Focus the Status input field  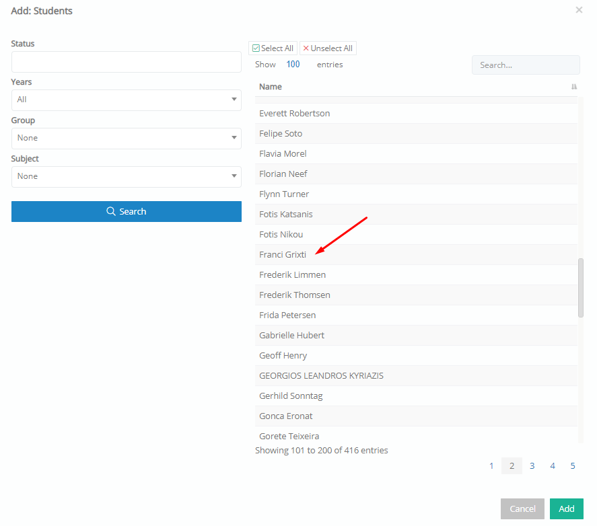[x=127, y=62]
